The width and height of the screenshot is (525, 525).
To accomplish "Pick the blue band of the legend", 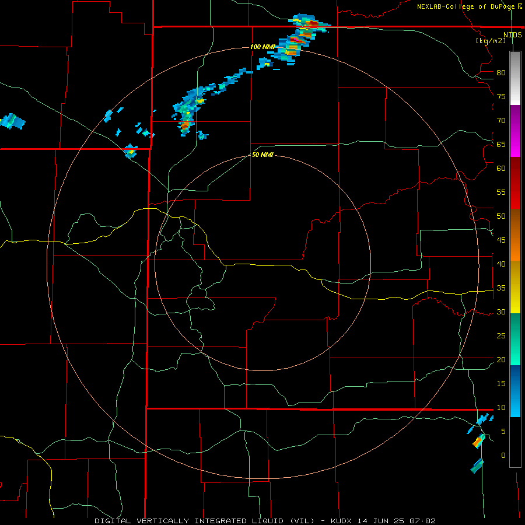I will (x=515, y=391).
